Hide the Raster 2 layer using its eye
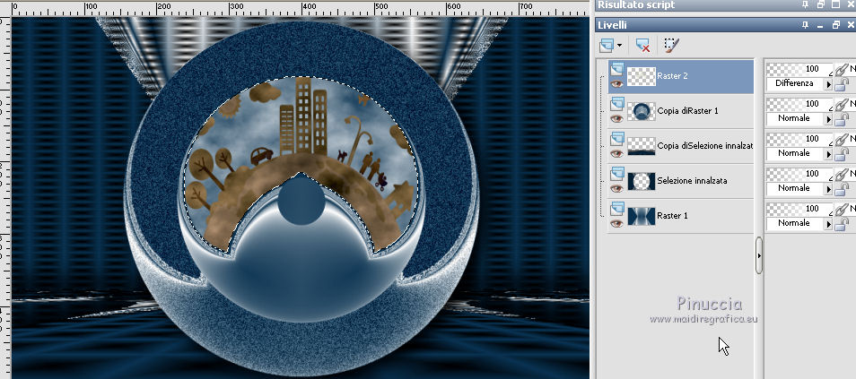This screenshot has height=379, width=856. tap(616, 83)
